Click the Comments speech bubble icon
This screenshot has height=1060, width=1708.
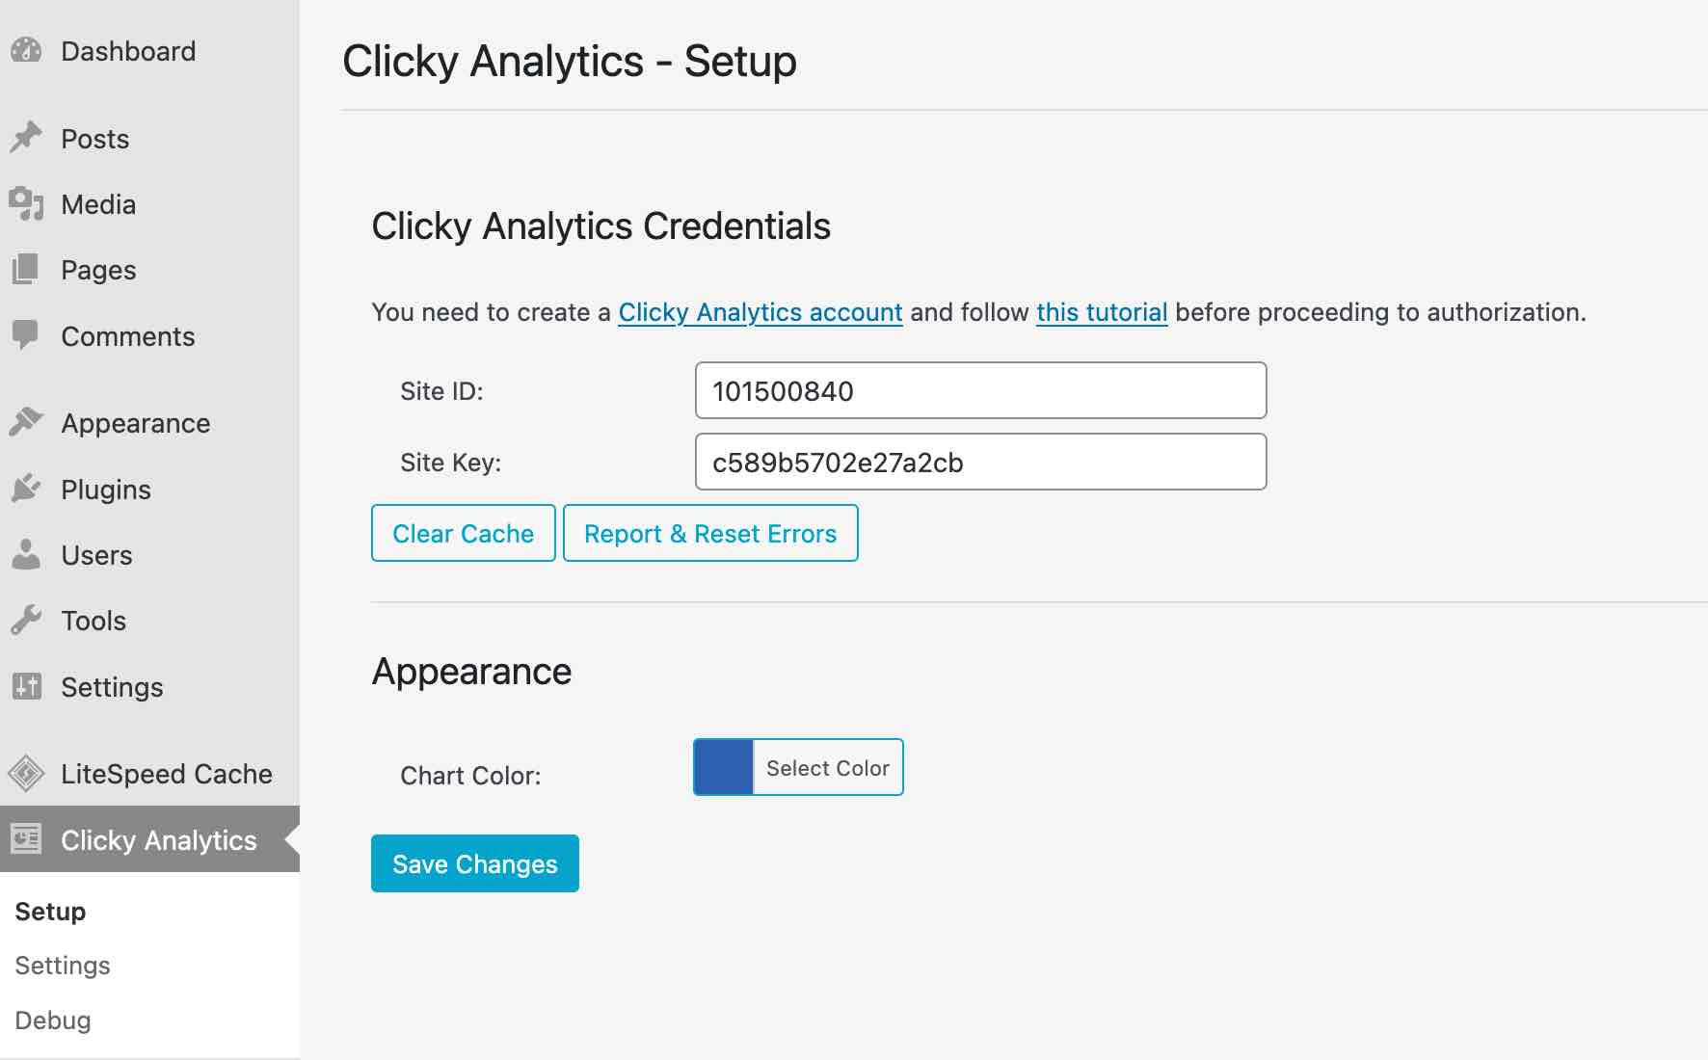26,335
